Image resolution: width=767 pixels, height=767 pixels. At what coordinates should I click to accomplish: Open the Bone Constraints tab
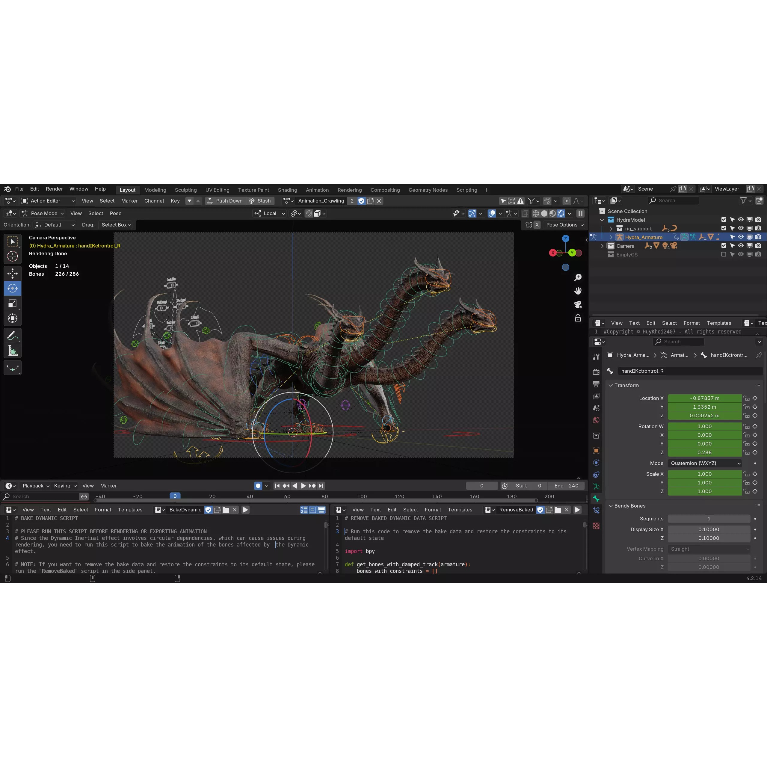596,511
